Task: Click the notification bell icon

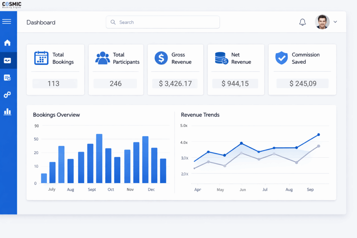Action: [x=302, y=22]
